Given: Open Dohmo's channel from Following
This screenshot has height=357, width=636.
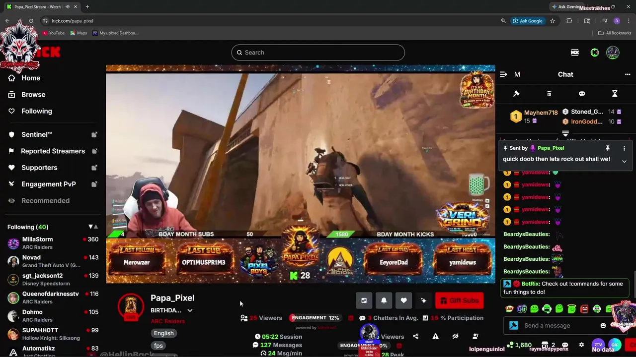Looking at the screenshot, I should 52,316.
